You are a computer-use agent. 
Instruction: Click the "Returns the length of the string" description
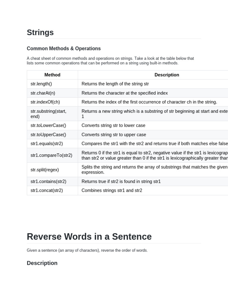115,84
